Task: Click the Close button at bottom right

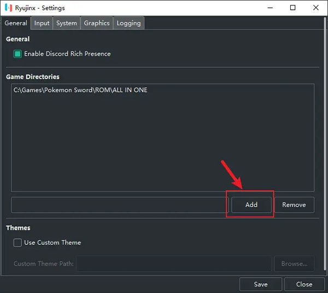Action: (x=304, y=284)
